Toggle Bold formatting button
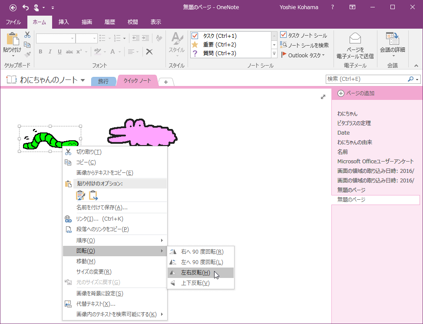The height and width of the screenshot is (324, 423). tap(40, 52)
